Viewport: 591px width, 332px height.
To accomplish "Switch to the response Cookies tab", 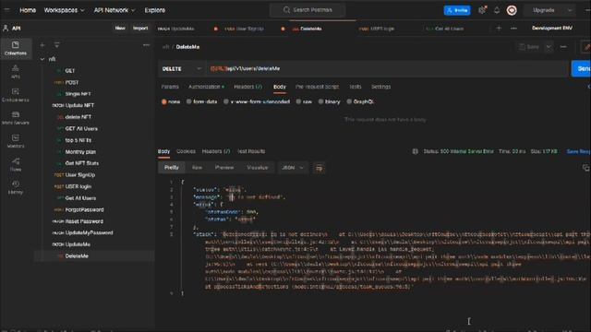I will tap(186, 151).
